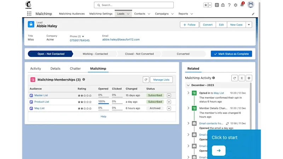Click the Manage Lists button
283x159 pixels.
tap(161, 80)
